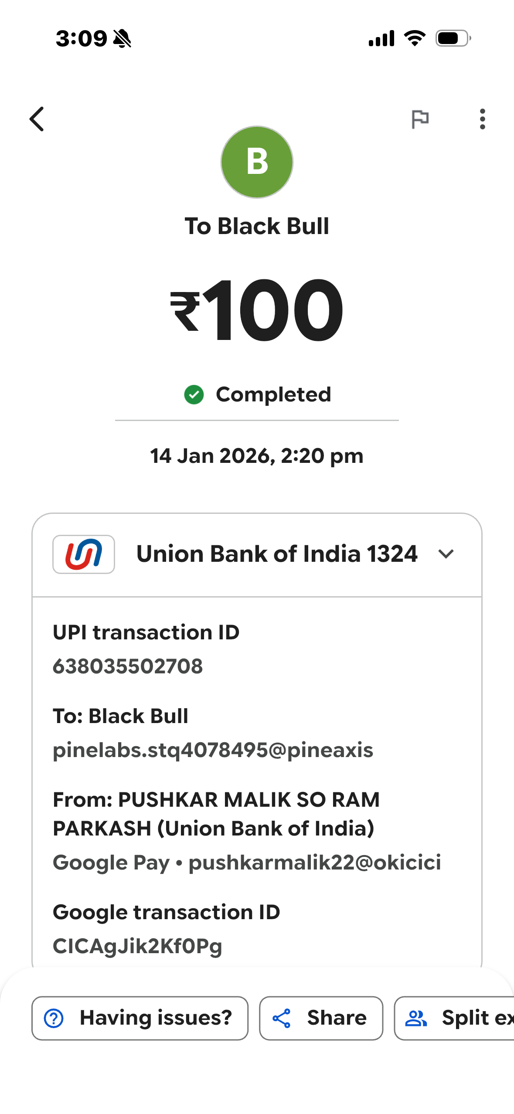Screen dimensions: 514x1114
Task: Tap the green B avatar
Action: (x=257, y=162)
